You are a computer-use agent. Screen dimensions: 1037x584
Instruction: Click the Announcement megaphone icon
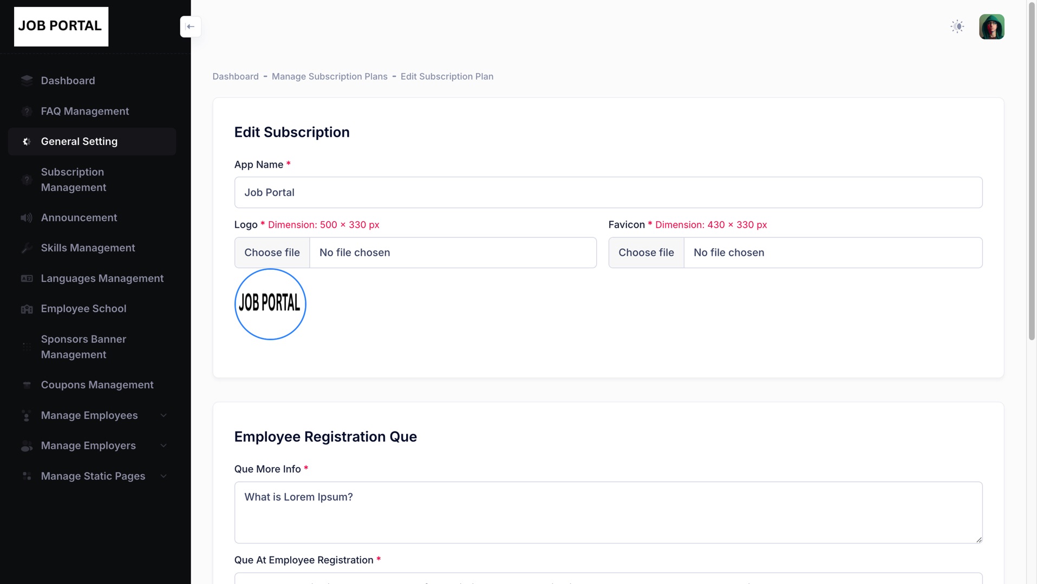27,218
